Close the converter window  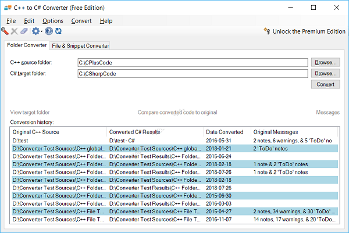click(337, 8)
